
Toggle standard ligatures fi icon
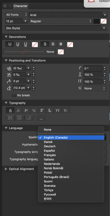pos(10,111)
